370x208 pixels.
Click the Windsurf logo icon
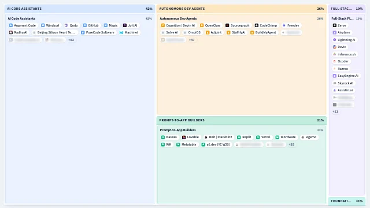[43, 25]
